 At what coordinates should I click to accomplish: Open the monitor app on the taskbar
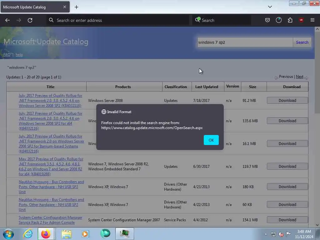click(124, 234)
